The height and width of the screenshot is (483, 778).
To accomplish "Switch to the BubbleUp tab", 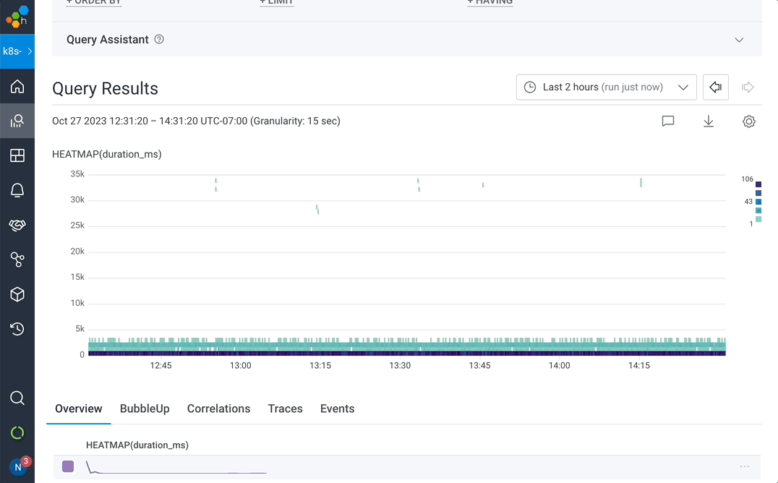I will (x=145, y=409).
